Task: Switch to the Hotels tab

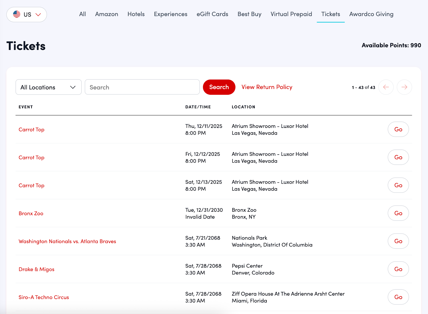Action: 136,14
